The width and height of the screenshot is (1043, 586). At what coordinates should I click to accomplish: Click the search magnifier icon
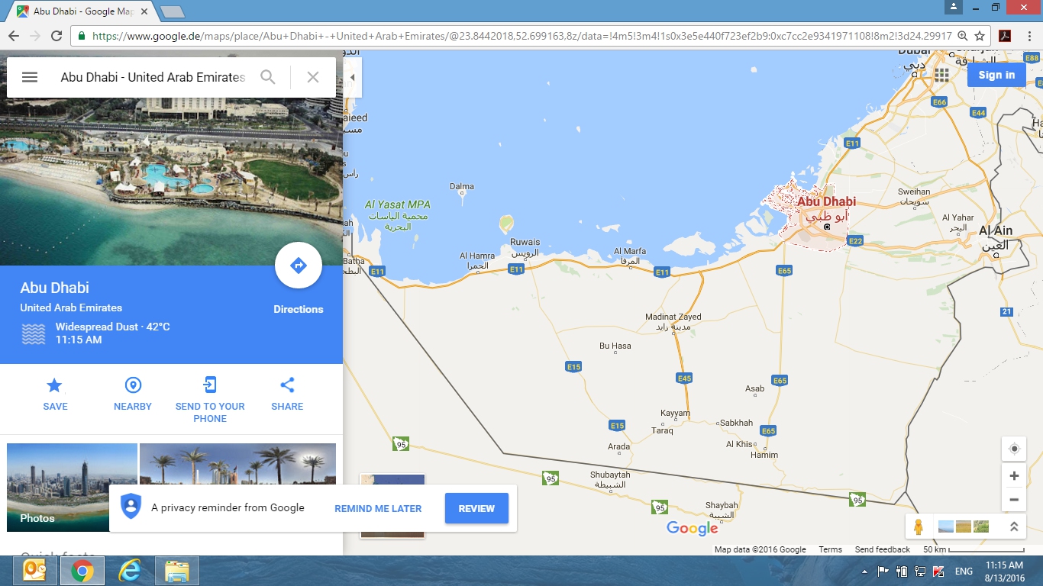pyautogui.click(x=268, y=77)
